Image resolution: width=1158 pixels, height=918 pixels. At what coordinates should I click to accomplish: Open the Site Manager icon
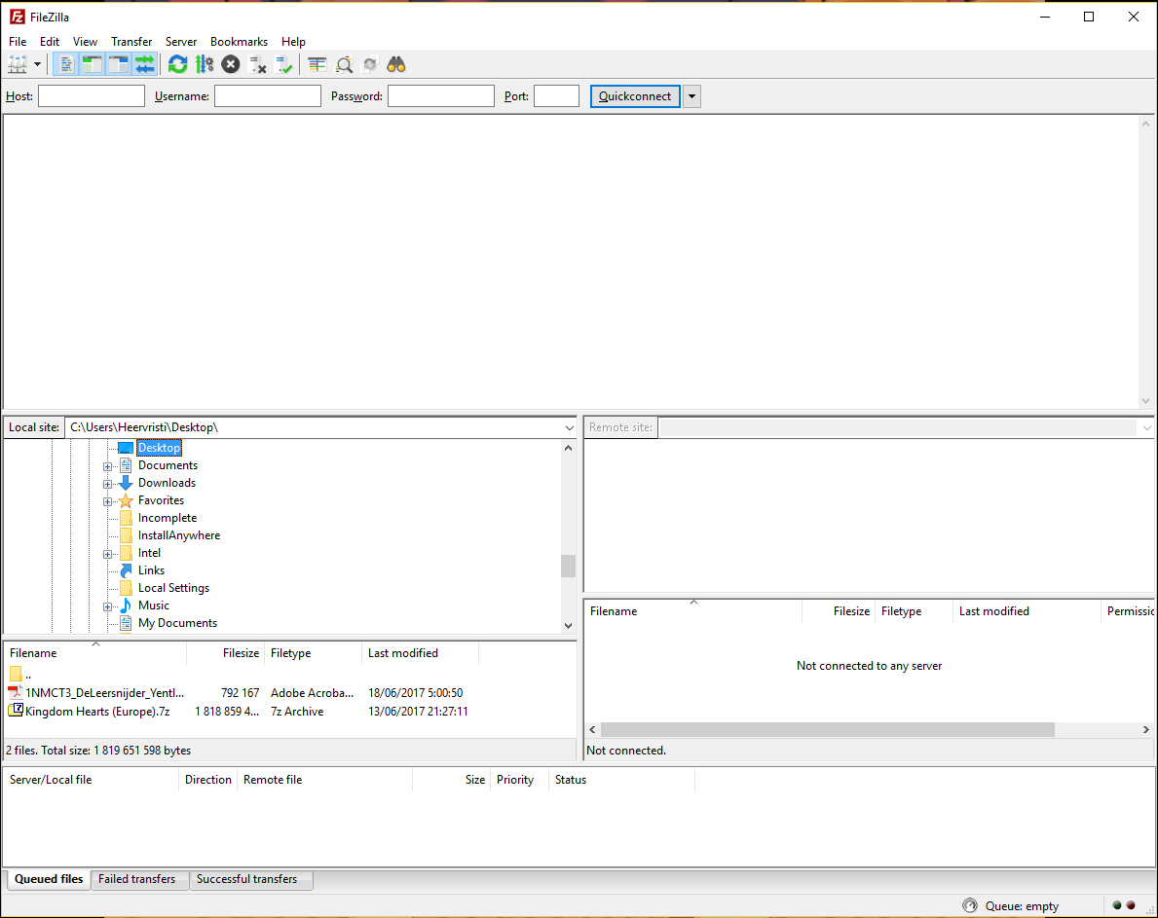tap(17, 65)
